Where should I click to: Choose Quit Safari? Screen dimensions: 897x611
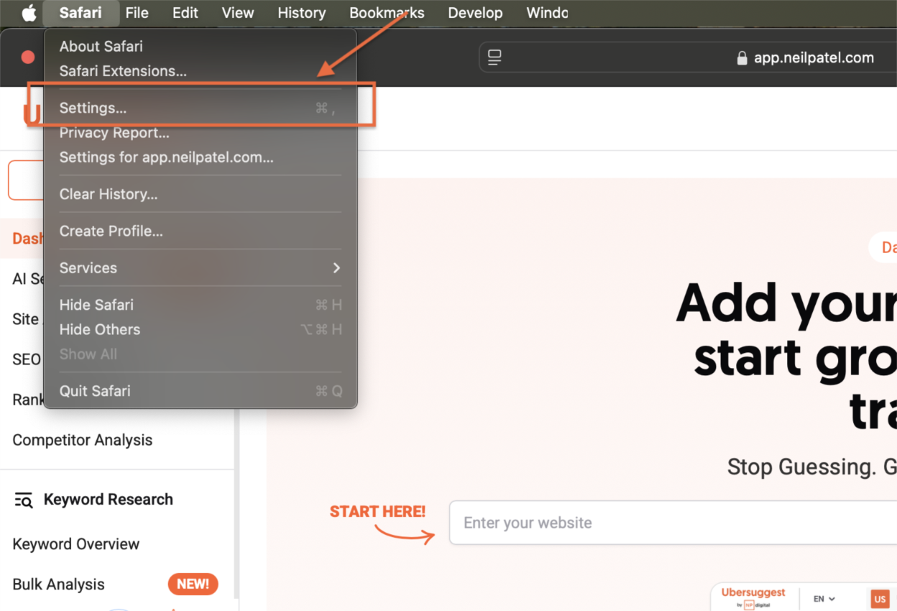pos(201,391)
